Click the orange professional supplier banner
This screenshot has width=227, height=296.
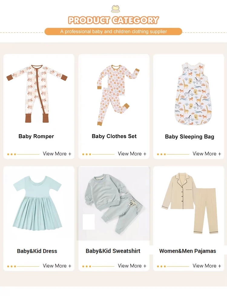pyautogui.click(x=113, y=32)
